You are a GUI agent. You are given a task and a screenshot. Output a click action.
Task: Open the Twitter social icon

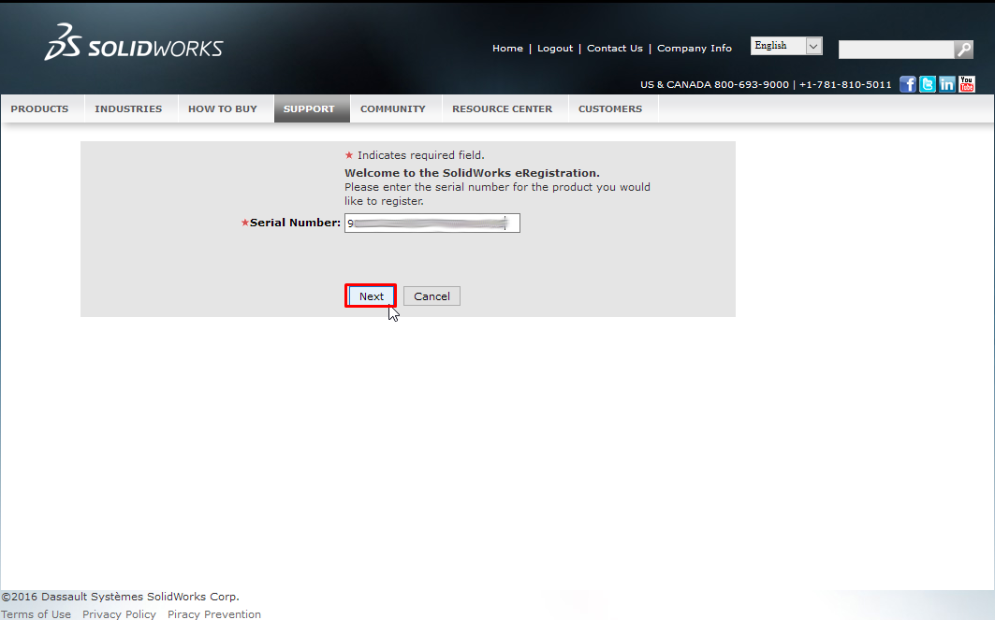[928, 84]
